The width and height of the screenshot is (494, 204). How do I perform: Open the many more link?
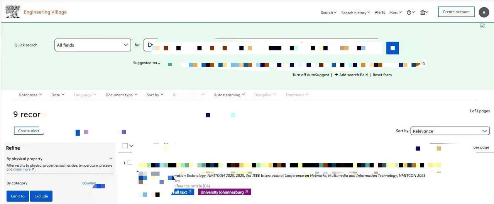pyautogui.click(x=24, y=169)
